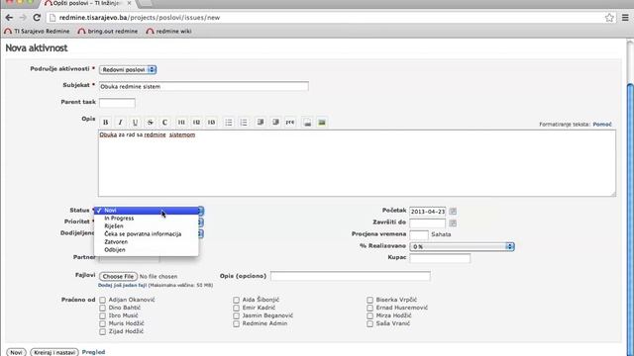
Task: Remove blockquote indent in description toolbar
Action: (x=275, y=122)
